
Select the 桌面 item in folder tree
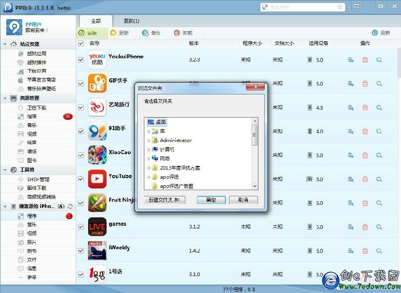pyautogui.click(x=157, y=122)
